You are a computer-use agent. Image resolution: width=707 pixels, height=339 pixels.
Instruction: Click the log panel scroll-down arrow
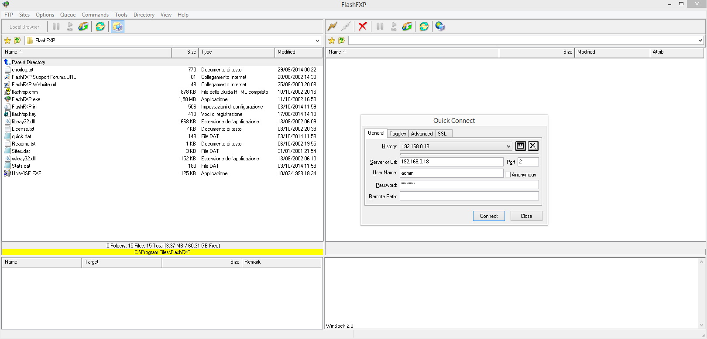(x=702, y=325)
